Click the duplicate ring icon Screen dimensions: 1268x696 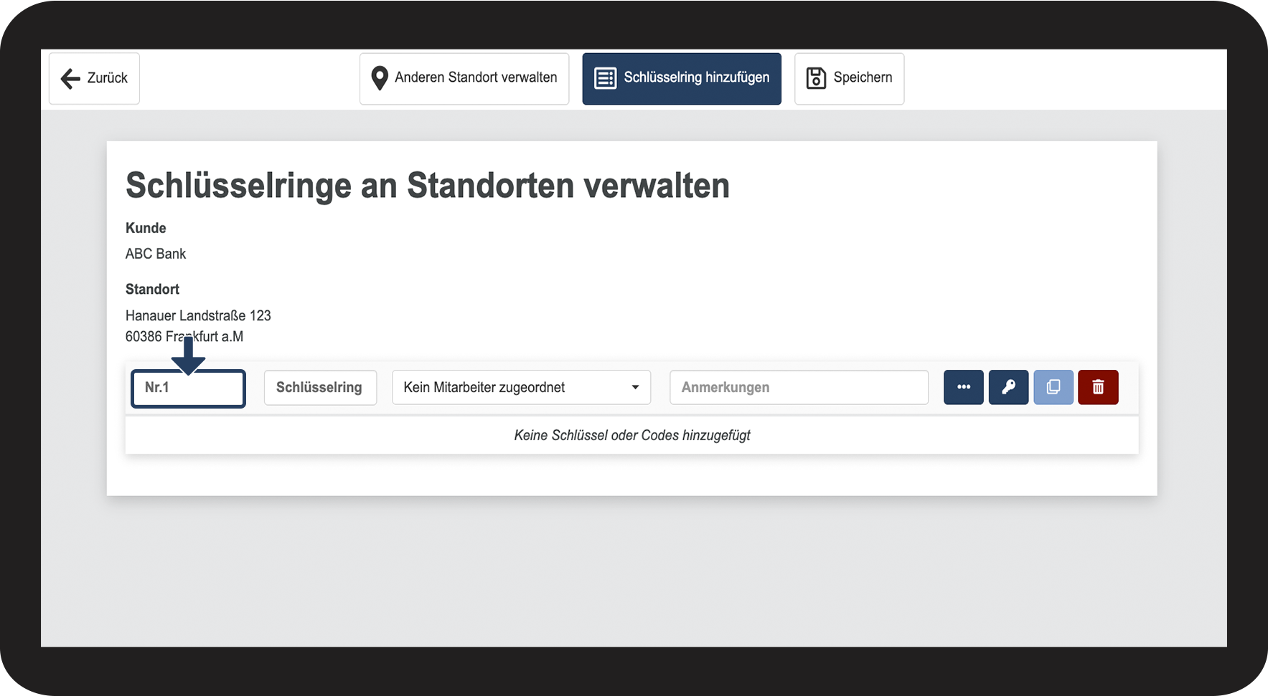[1053, 387]
